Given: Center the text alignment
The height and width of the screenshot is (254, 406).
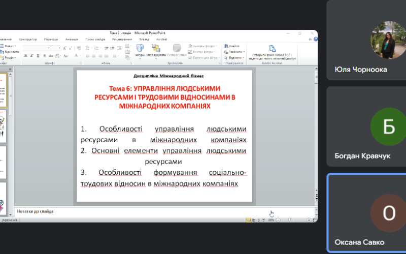Looking at the screenshot, I should point(94,56).
